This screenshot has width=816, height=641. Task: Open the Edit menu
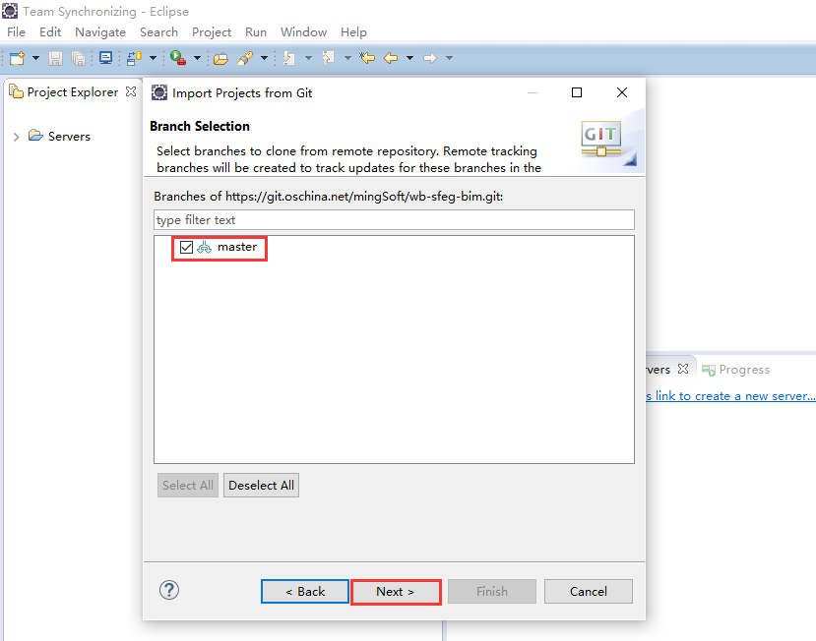pos(50,32)
